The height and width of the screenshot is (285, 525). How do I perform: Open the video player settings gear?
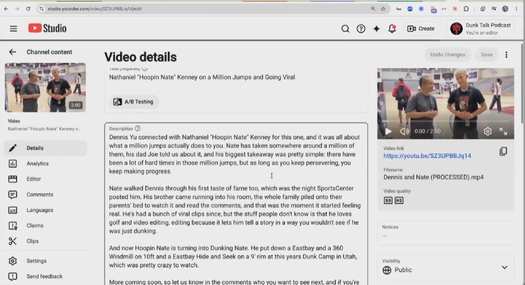coord(487,132)
